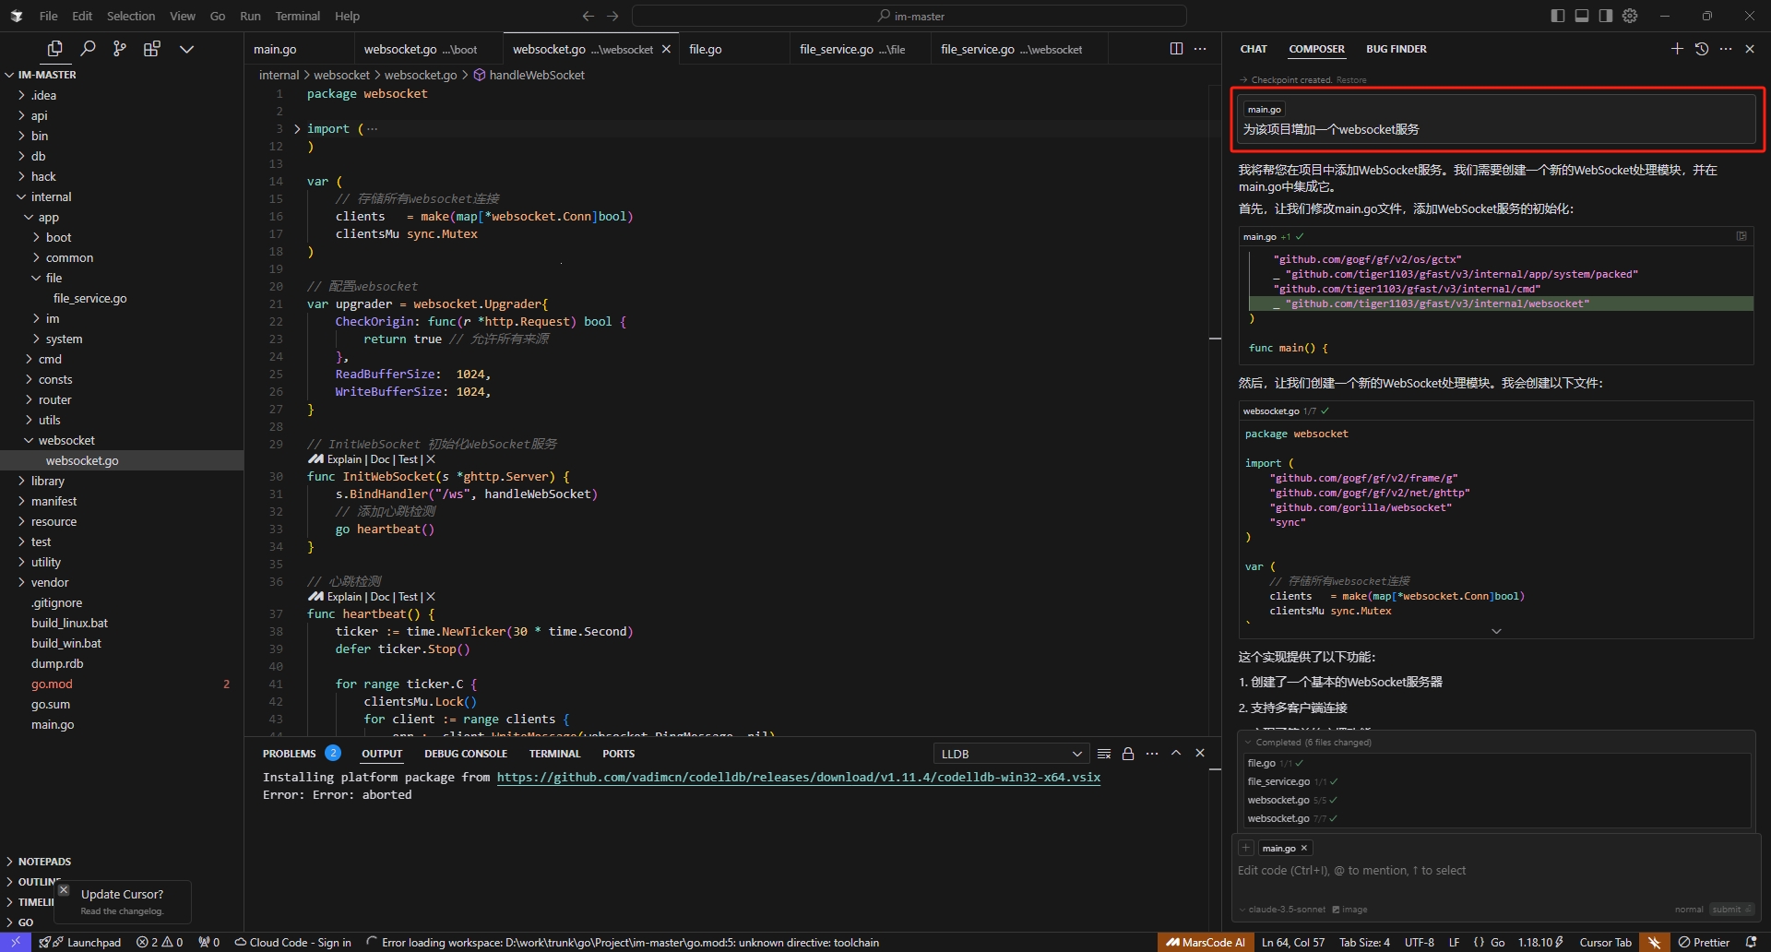This screenshot has height=952, width=1771.
Task: Click Explain above InitWebSocket function
Action: pos(344,459)
